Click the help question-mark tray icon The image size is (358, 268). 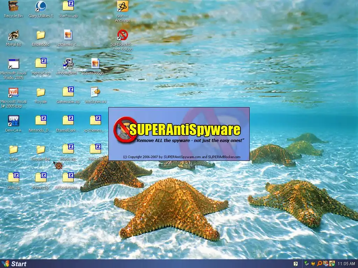point(295,264)
